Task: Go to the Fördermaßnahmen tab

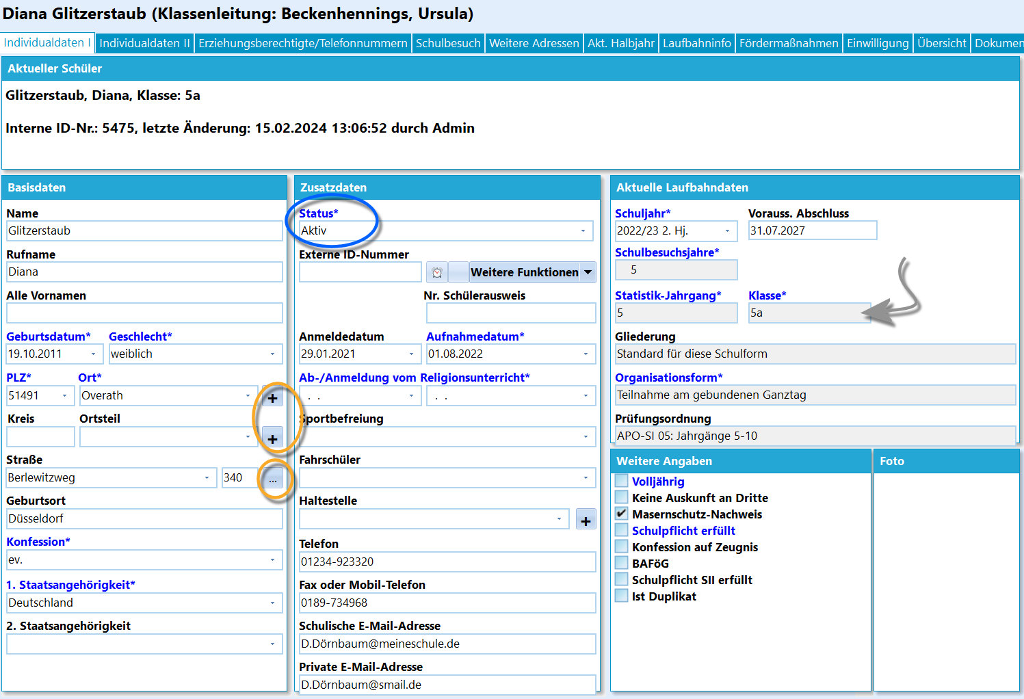Action: tap(789, 43)
